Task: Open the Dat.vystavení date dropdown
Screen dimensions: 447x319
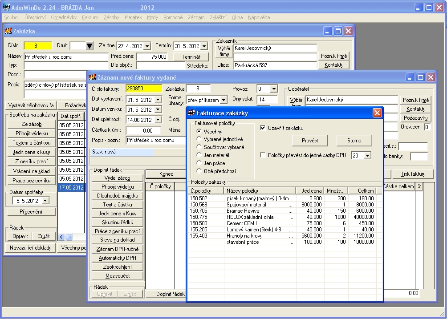Action: (158, 100)
